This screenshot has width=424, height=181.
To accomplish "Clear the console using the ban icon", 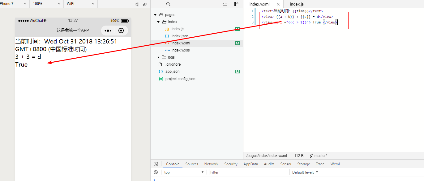I will tap(156, 172).
